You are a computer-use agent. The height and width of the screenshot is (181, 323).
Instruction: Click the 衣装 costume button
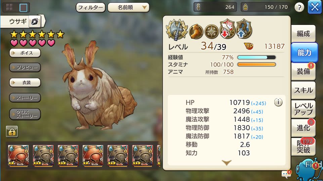(x=25, y=83)
